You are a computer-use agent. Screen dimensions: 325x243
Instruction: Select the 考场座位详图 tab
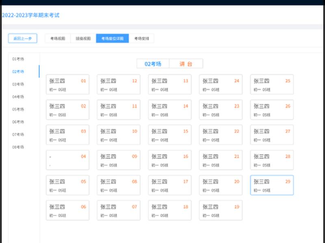[113, 38]
